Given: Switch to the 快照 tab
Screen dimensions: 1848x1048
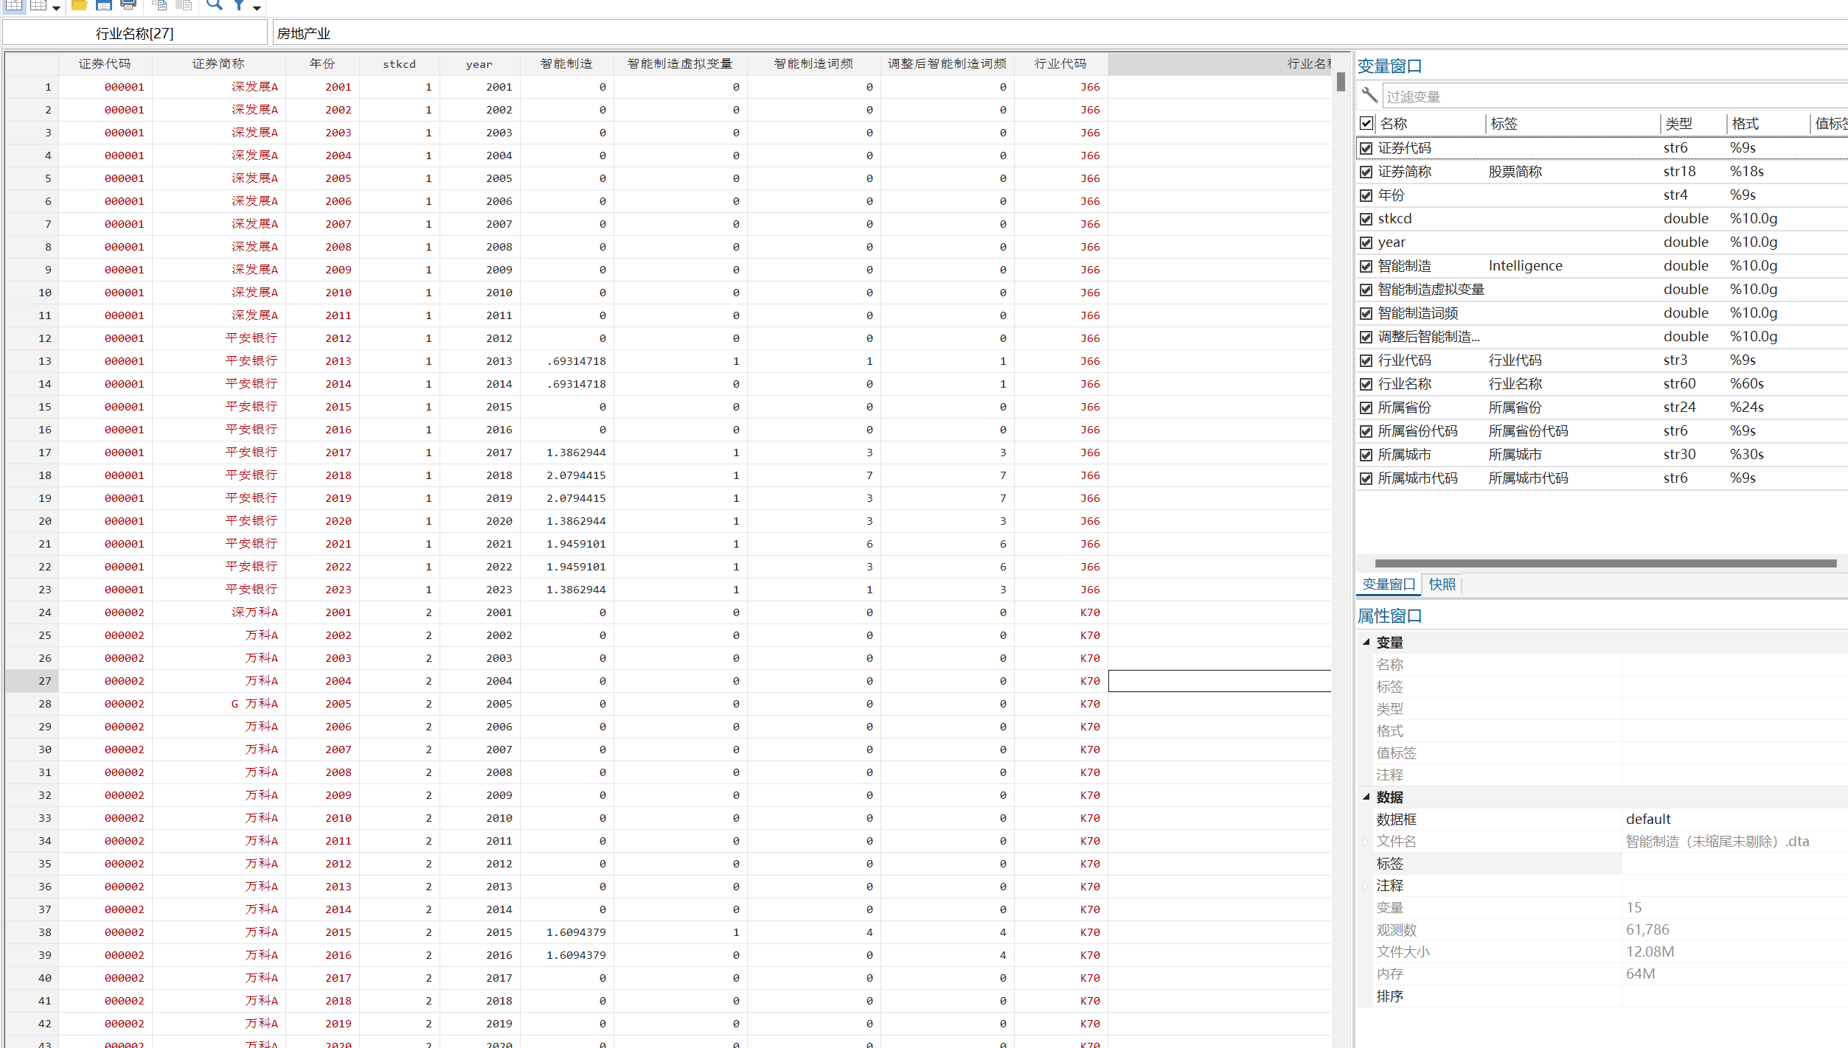Looking at the screenshot, I should 1442,584.
